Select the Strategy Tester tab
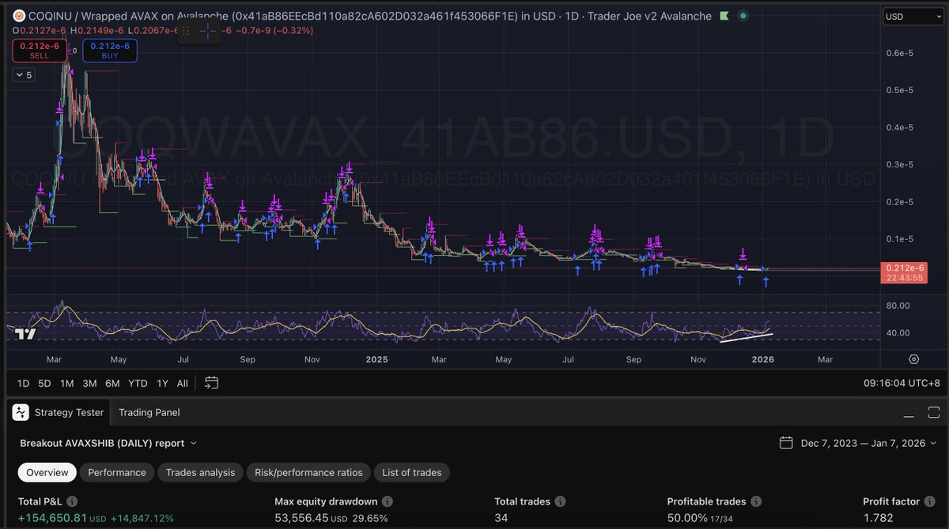Image resolution: width=949 pixels, height=529 pixels. 59,412
